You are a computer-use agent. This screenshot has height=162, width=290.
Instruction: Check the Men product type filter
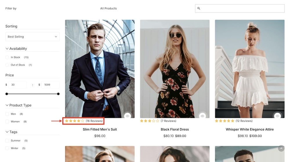(x=7, y=114)
